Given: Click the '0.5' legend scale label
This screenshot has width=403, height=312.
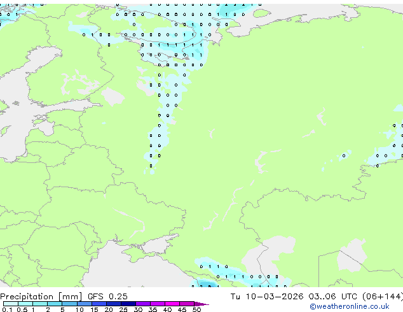Looking at the screenshot, I should pyautogui.click(x=22, y=309).
